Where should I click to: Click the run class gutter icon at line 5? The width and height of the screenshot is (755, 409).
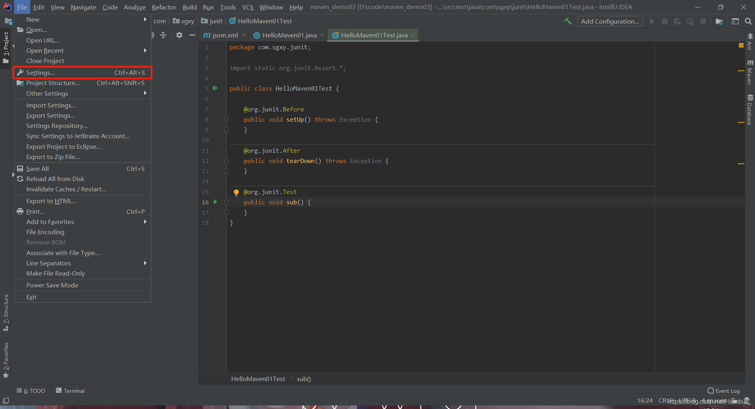click(215, 88)
